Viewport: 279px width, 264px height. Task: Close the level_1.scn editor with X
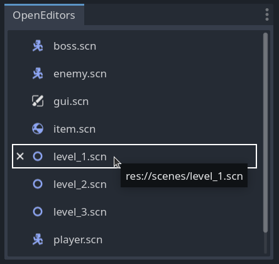tap(20, 157)
